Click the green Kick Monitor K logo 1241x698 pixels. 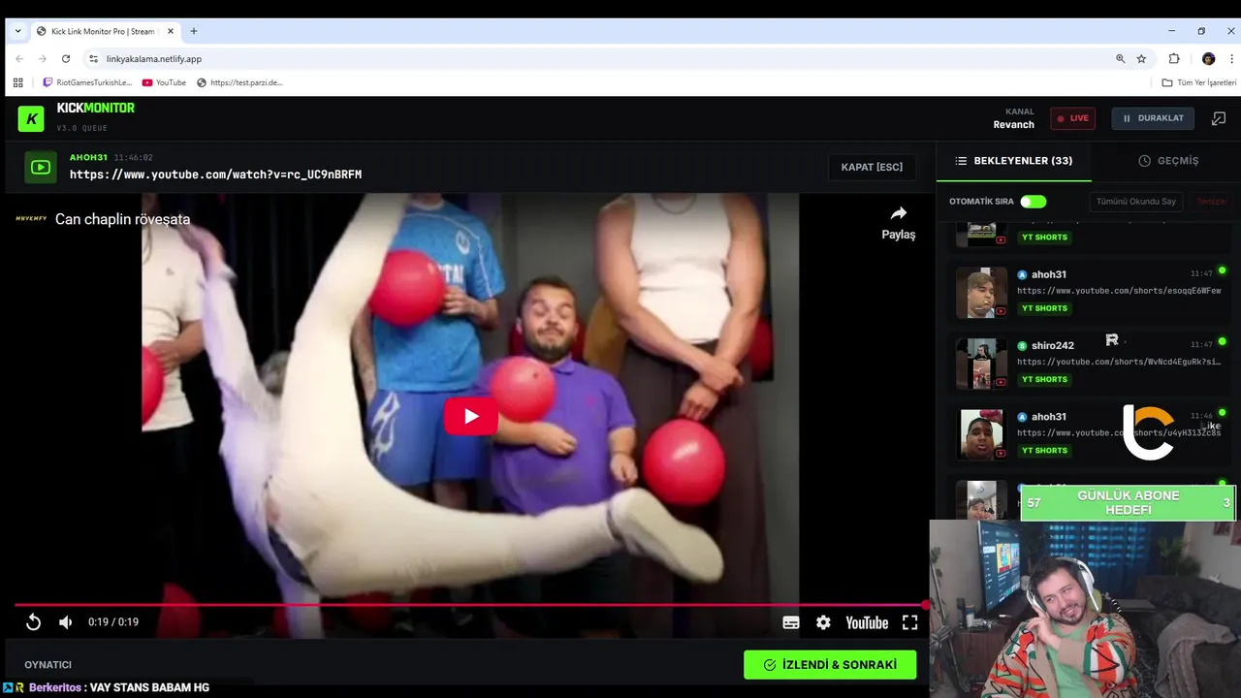pyautogui.click(x=31, y=118)
